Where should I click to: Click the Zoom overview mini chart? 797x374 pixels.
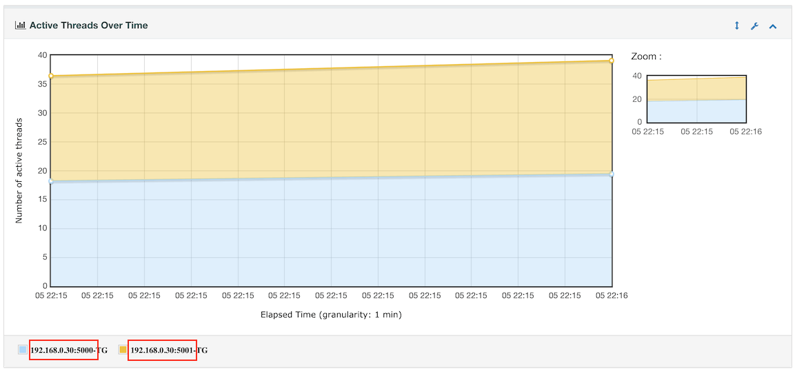point(696,98)
